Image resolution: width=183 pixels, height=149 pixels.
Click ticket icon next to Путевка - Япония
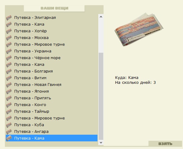(9, 91)
